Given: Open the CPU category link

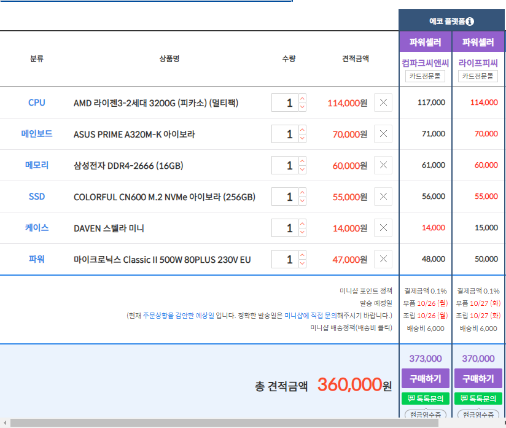Looking at the screenshot, I should 37,103.
